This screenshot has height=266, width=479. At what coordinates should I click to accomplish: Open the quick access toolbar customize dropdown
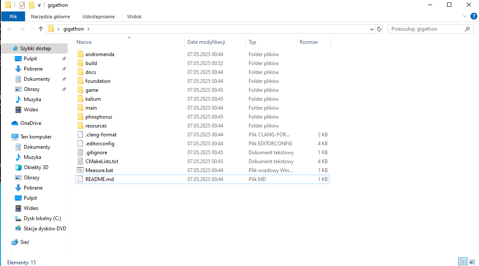[x=39, y=5]
